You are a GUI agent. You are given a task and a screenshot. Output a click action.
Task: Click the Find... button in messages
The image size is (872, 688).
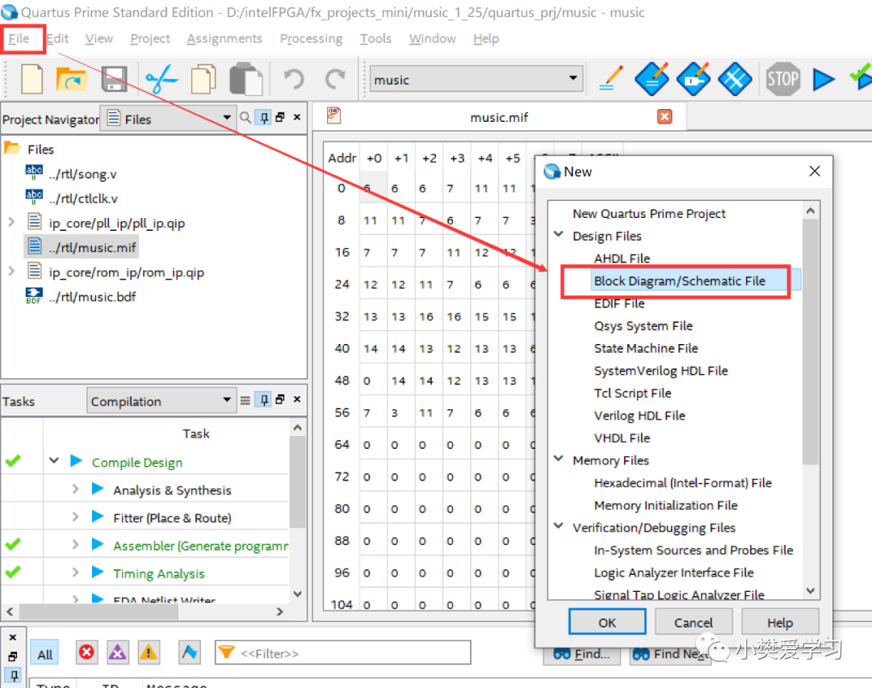pyautogui.click(x=581, y=655)
